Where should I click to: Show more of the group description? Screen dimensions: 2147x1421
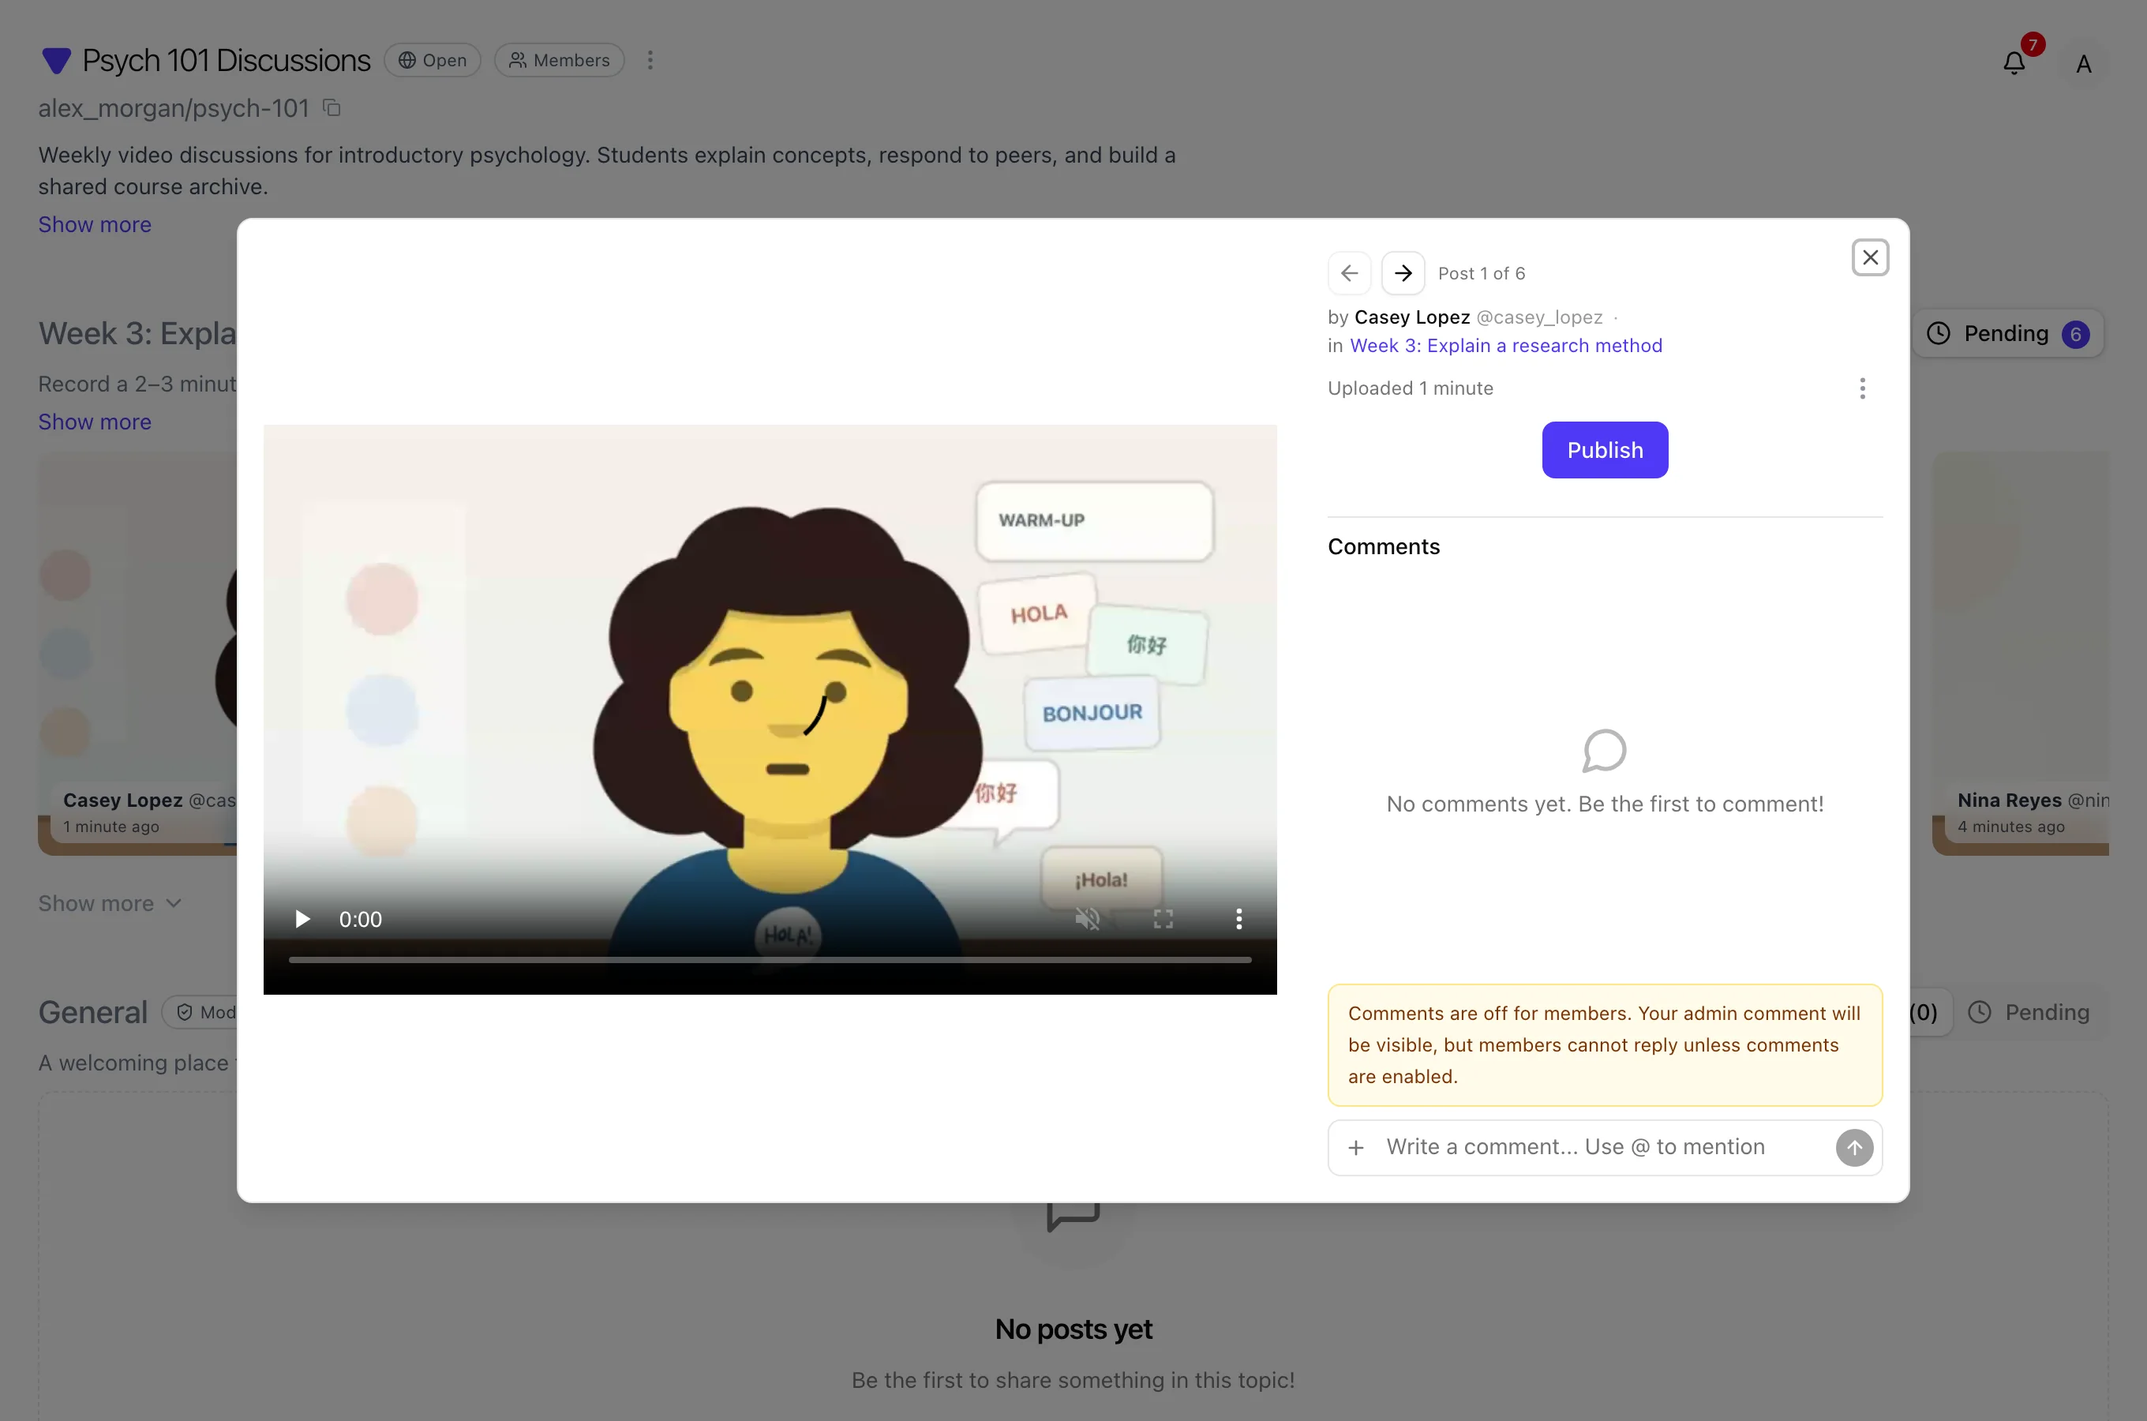click(94, 225)
